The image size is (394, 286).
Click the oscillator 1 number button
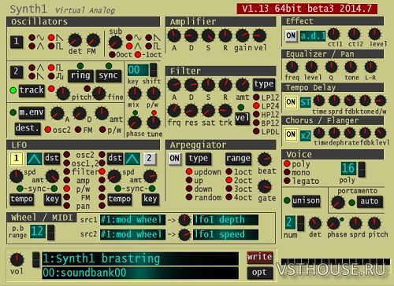pyautogui.click(x=17, y=42)
